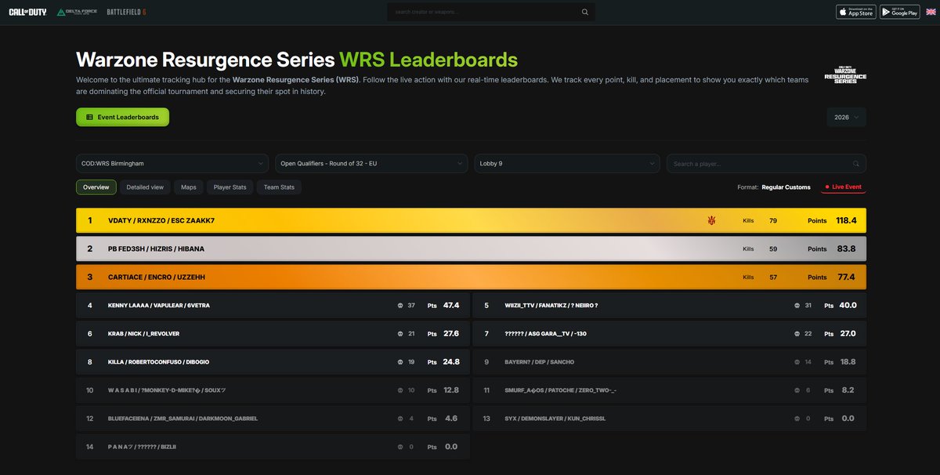Click skull kills icon on ASG GARA__TV row
Viewport: 940px width, 475px height.
pos(797,333)
